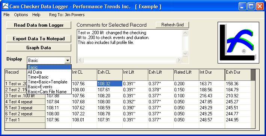
Task: Click cell 107.84 in Test 4 repeat row
Action: [x=59, y=102]
